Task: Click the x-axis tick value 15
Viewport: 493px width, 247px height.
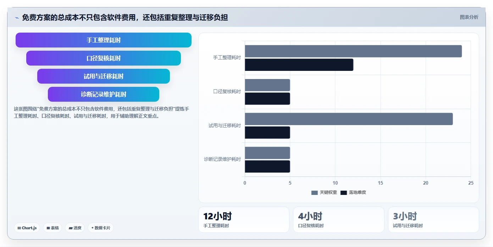Action: click(381, 183)
